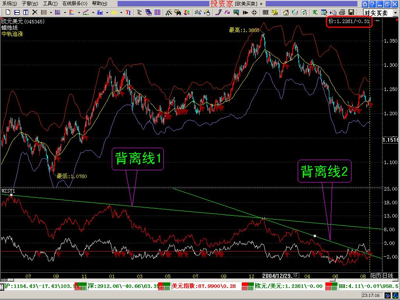Screen dimensions: 400x300
Task: Click the WZSY1 indicator name
Action: click(x=8, y=191)
